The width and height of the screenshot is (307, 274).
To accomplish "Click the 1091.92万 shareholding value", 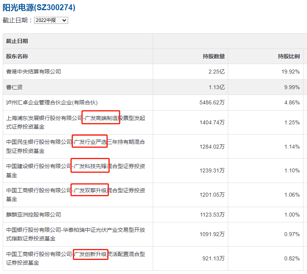I will (x=212, y=234).
